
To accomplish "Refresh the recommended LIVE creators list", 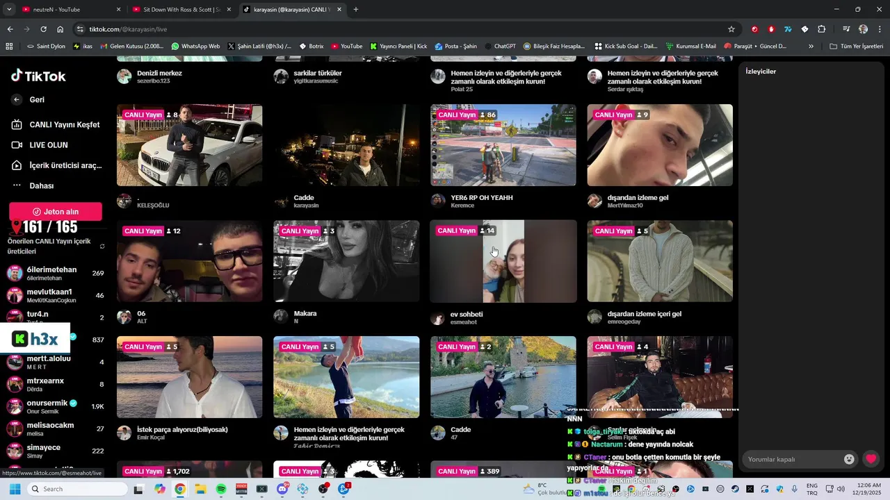I will pos(102,247).
